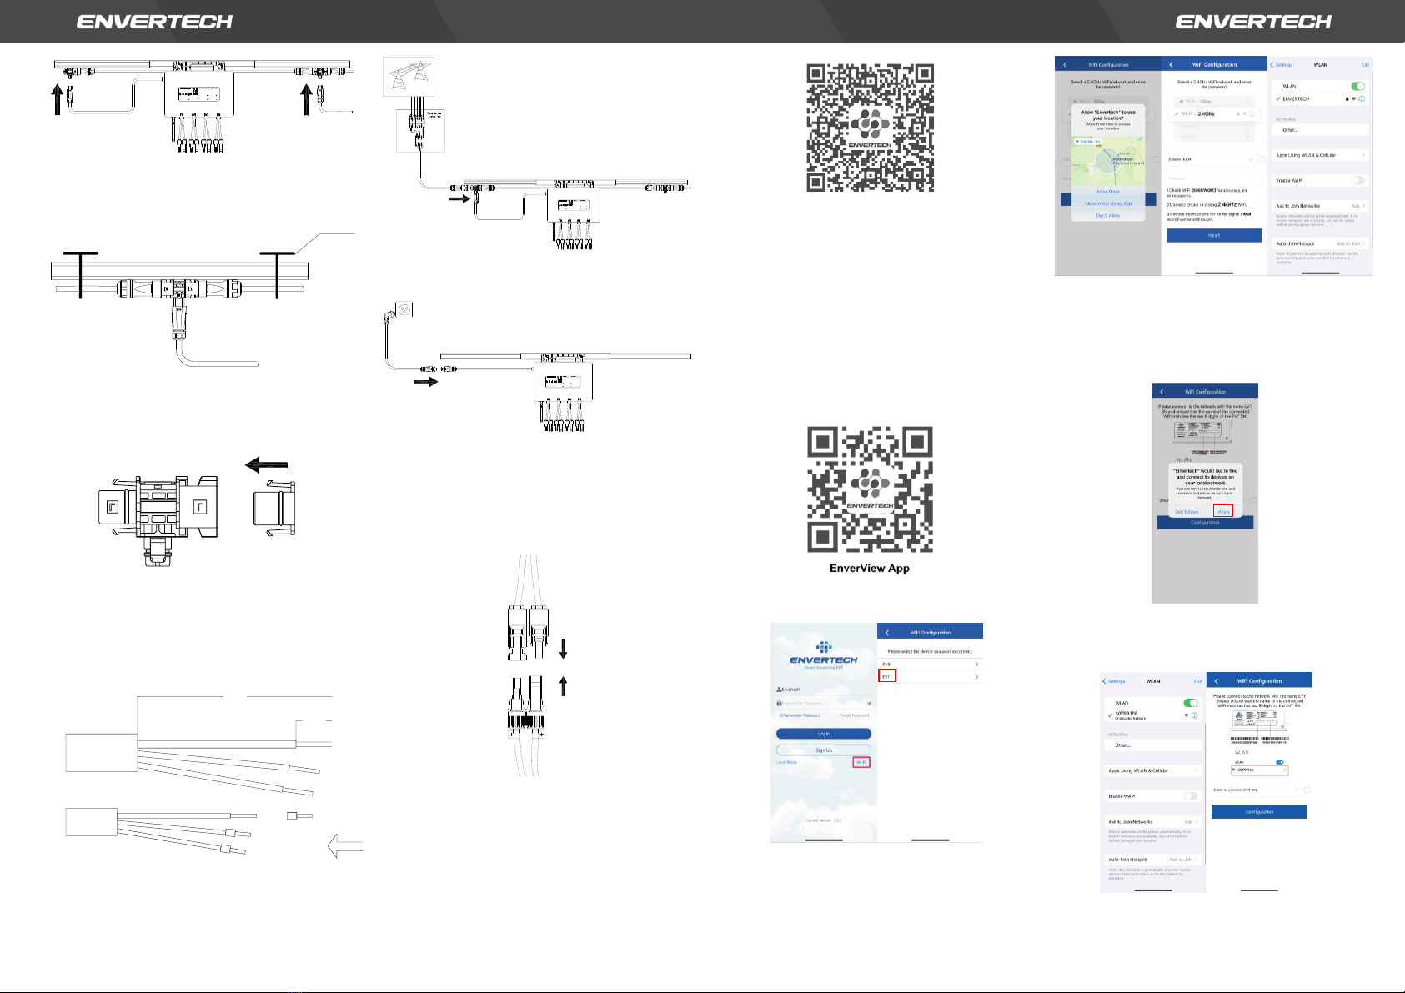This screenshot has width=1405, height=993.
Task: Click the QR code above EnverView App
Action: point(870,489)
